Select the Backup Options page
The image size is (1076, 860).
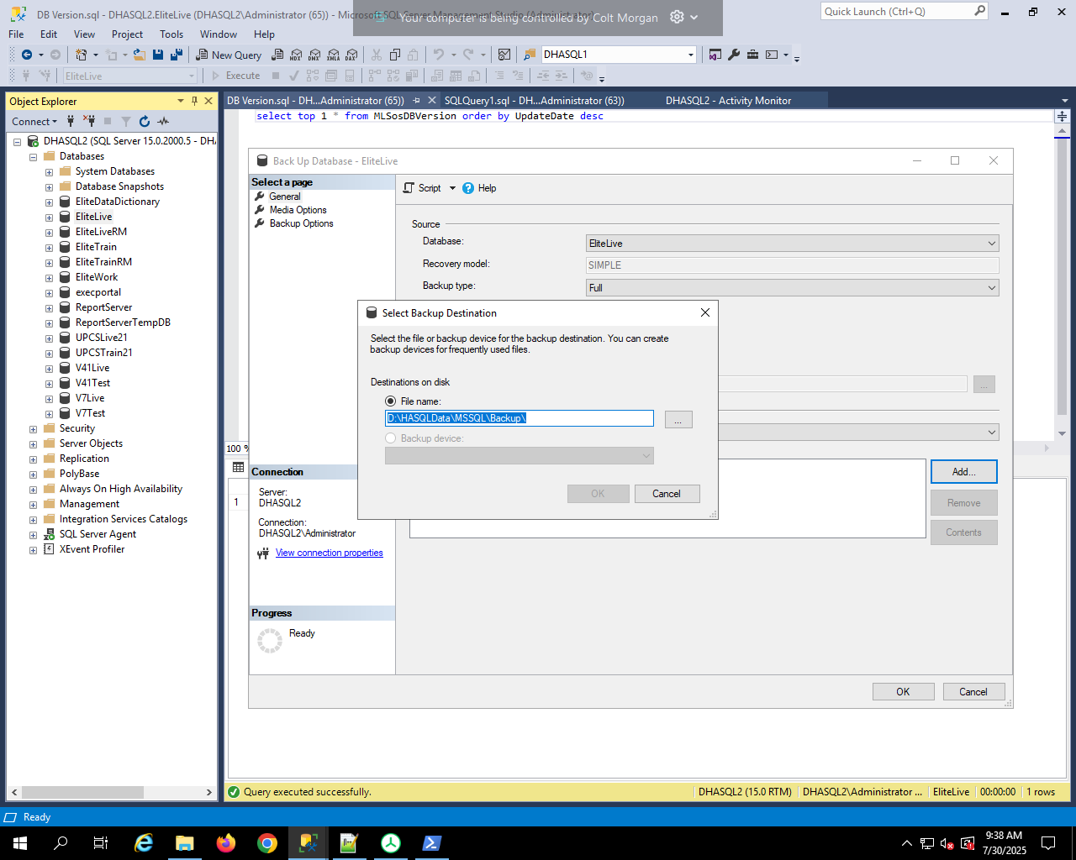(301, 223)
